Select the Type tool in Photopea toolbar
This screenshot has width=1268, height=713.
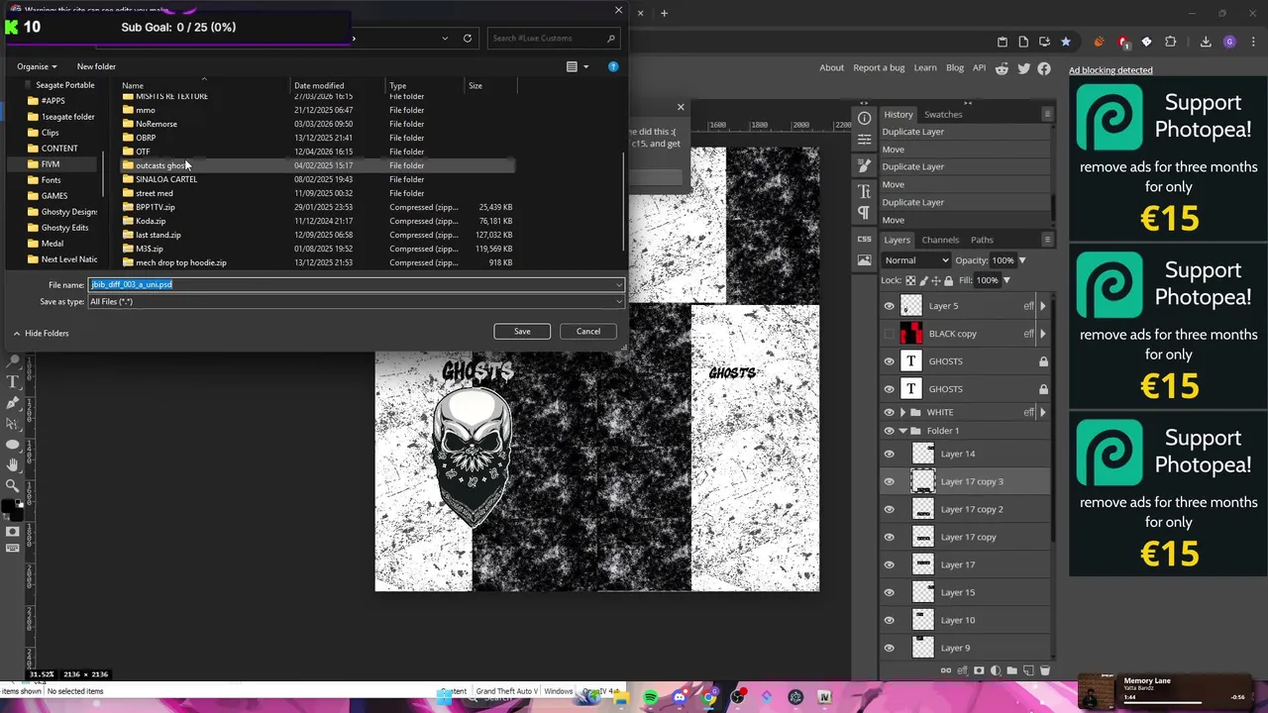tap(13, 381)
